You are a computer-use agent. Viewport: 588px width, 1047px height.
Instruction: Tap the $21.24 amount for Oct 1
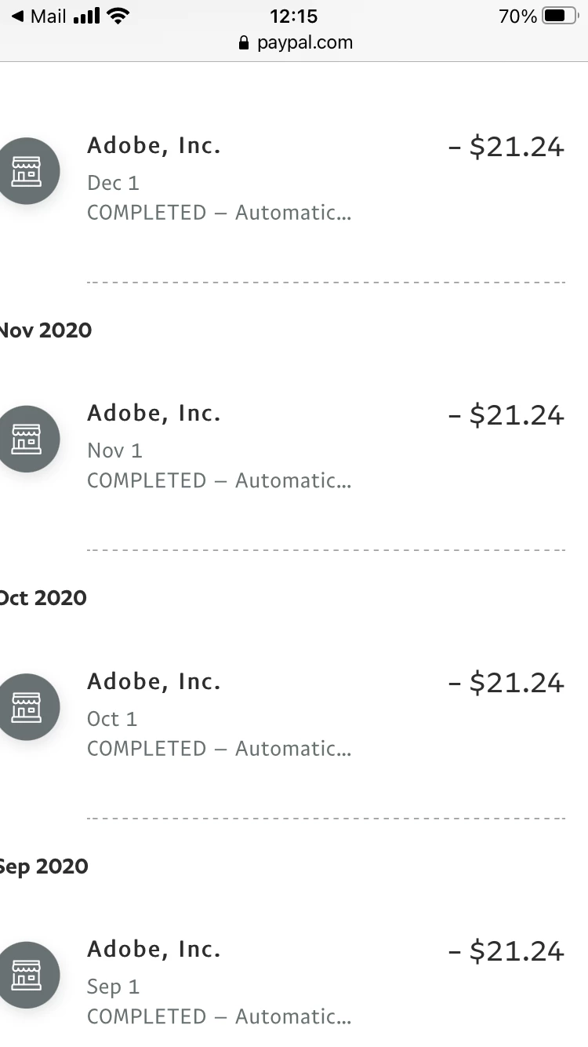[506, 683]
